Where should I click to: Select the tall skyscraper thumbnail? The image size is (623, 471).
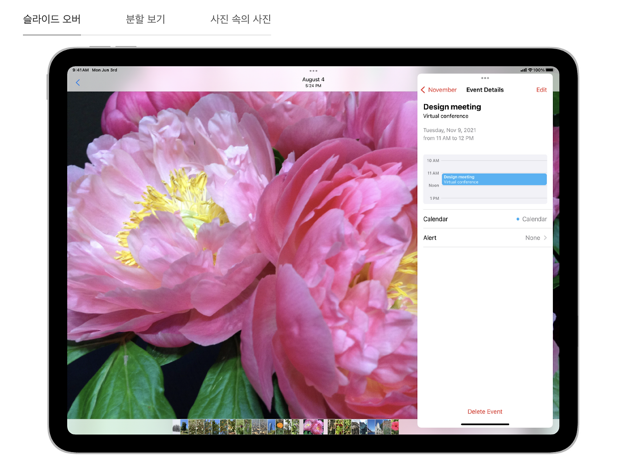click(272, 427)
